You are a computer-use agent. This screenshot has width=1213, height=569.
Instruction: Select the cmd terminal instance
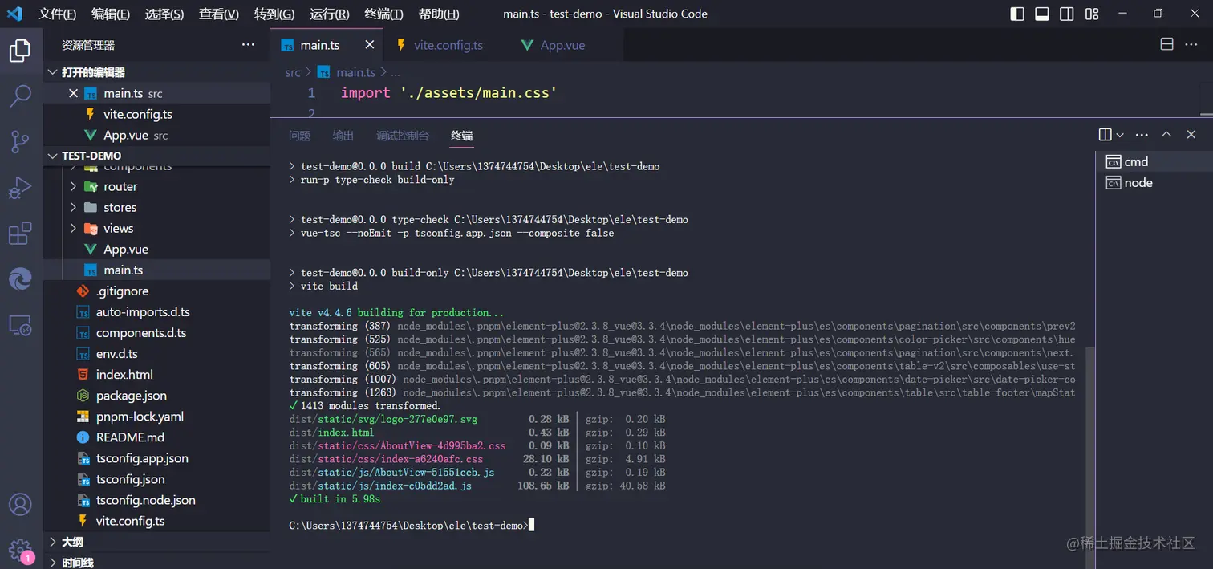(x=1154, y=161)
